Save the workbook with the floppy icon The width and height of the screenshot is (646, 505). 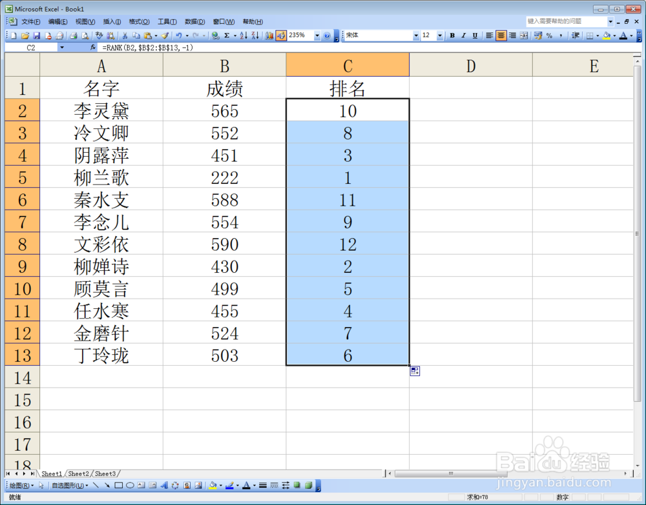pyautogui.click(x=37, y=35)
